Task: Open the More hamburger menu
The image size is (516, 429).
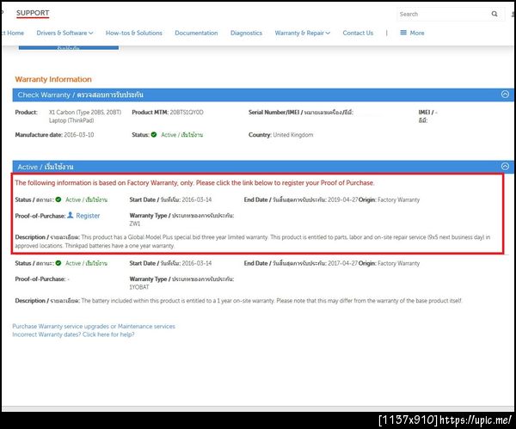Action: click(x=412, y=33)
